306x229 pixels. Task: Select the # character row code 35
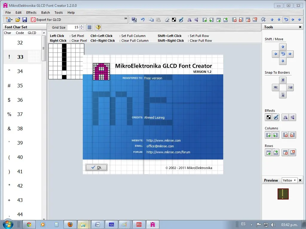coord(22,86)
